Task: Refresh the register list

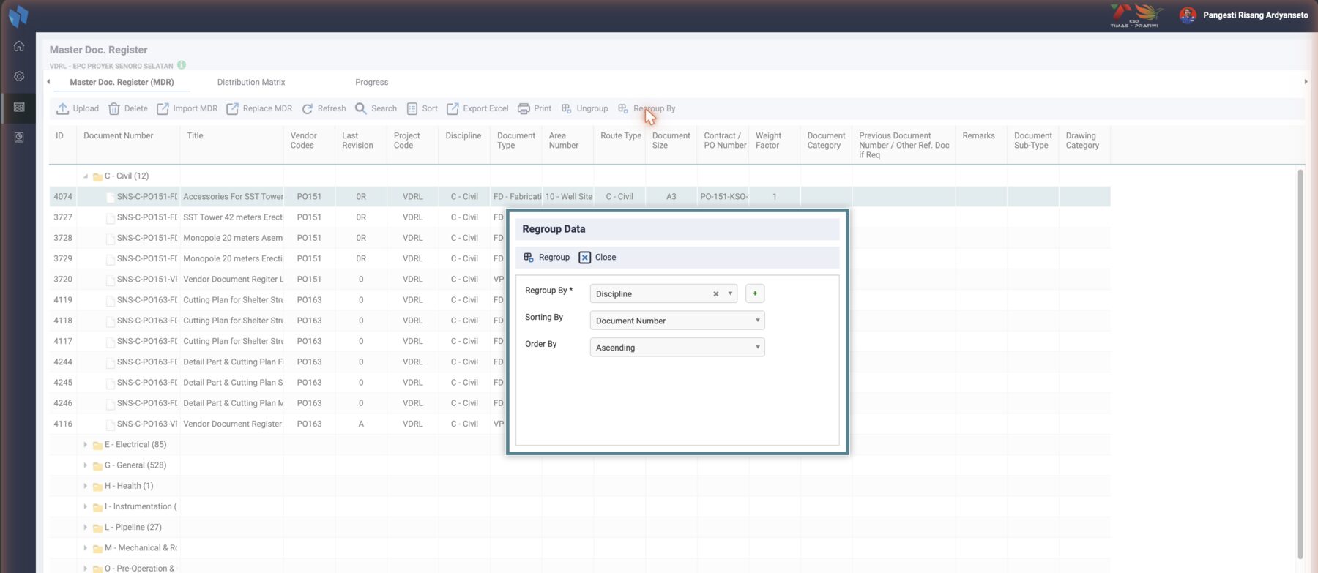Action: pos(324,108)
